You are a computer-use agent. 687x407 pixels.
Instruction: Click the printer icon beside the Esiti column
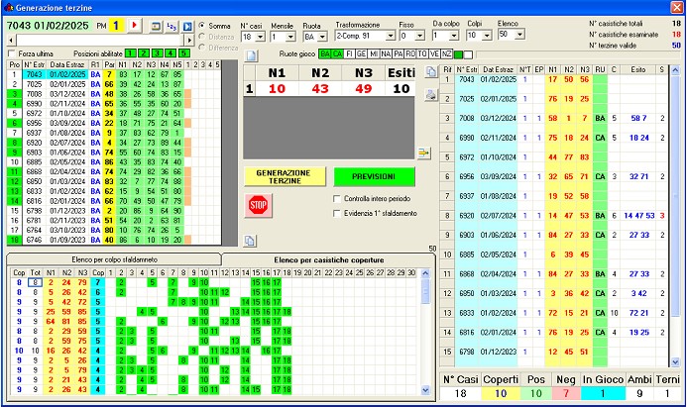pos(431,96)
